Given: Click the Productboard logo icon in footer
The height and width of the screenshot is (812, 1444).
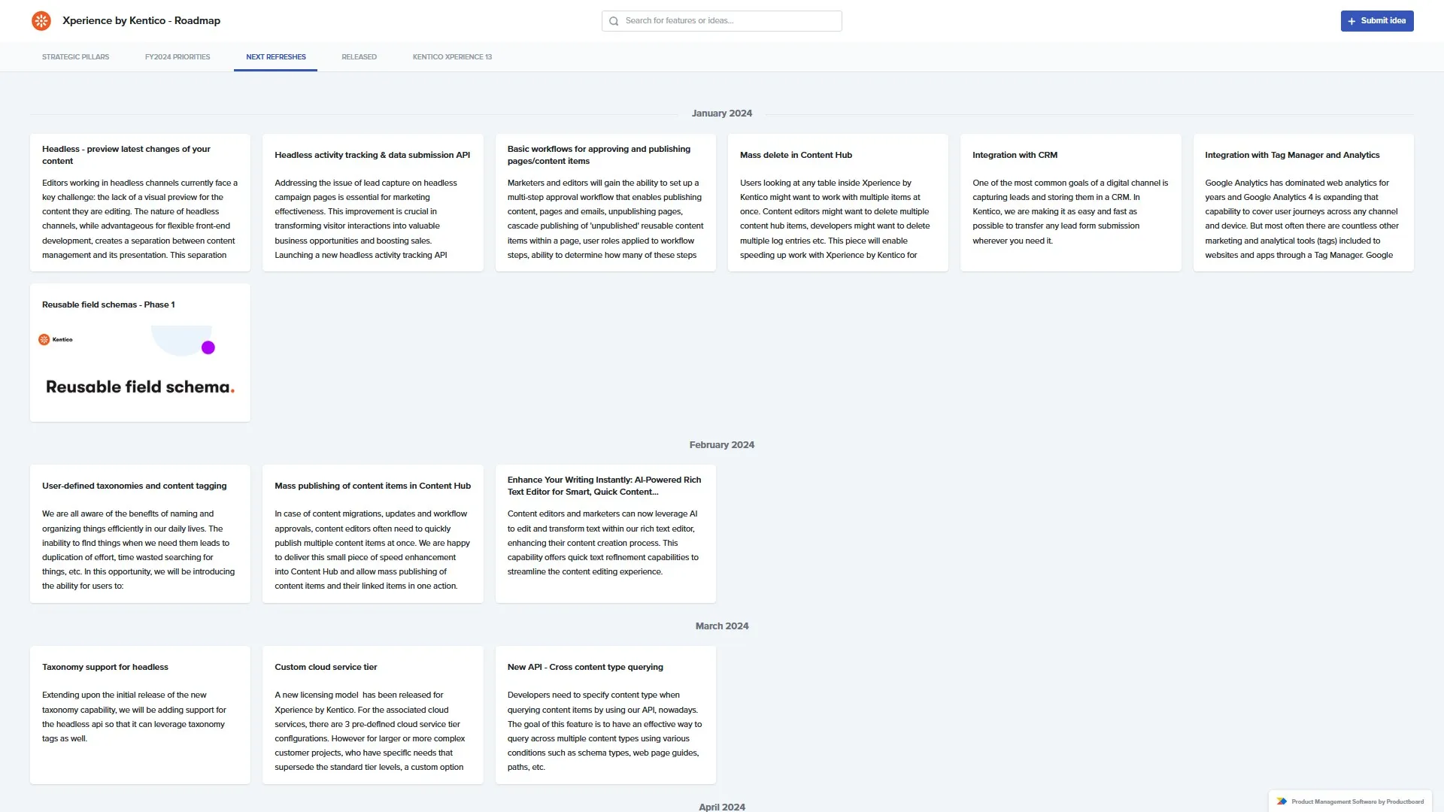Looking at the screenshot, I should point(1282,801).
